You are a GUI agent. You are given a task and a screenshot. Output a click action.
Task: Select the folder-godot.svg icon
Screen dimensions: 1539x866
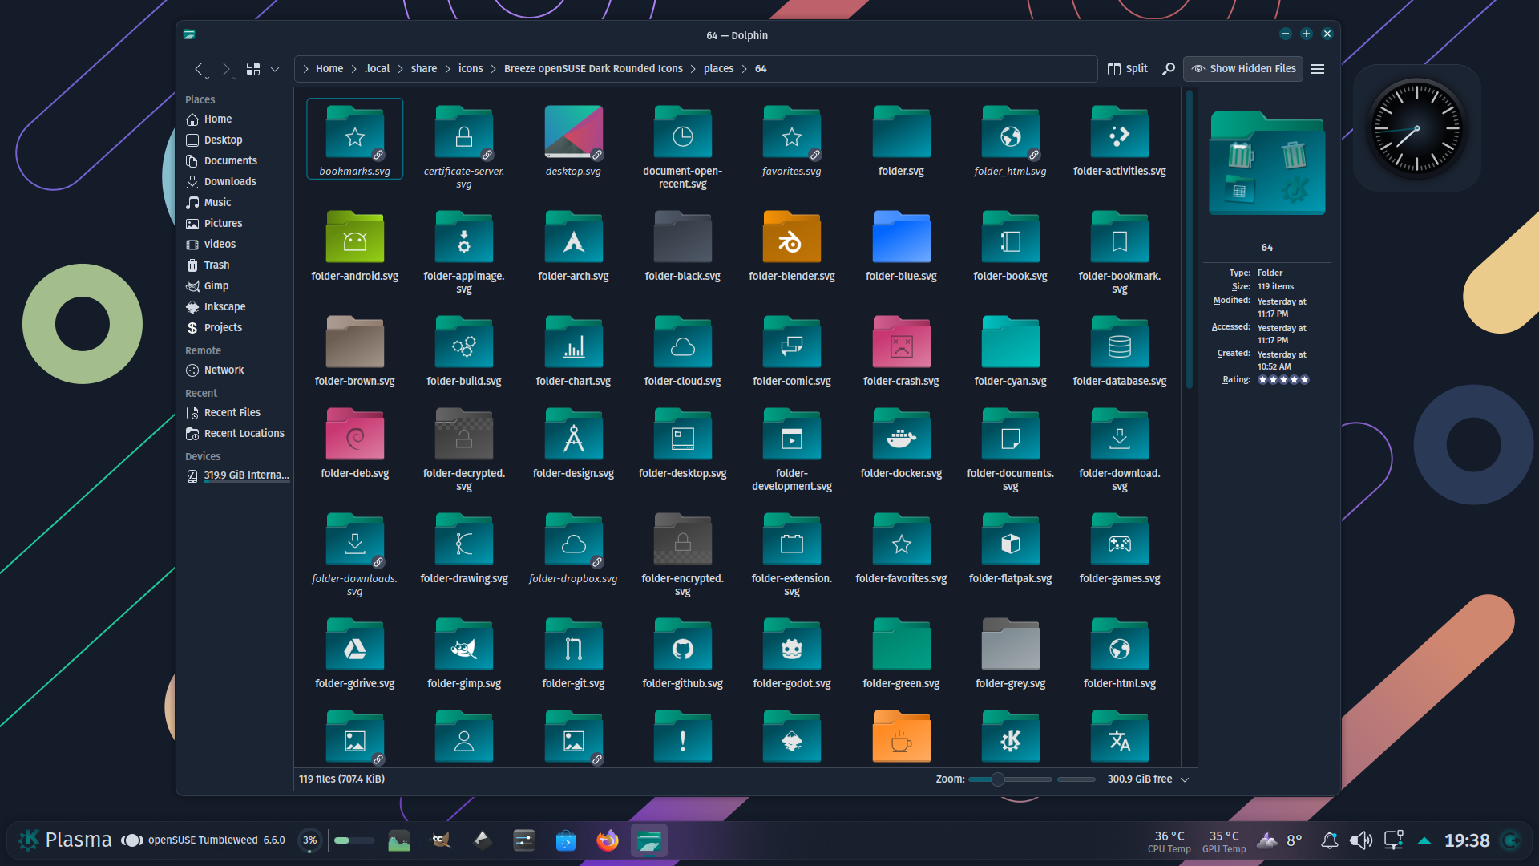791,645
